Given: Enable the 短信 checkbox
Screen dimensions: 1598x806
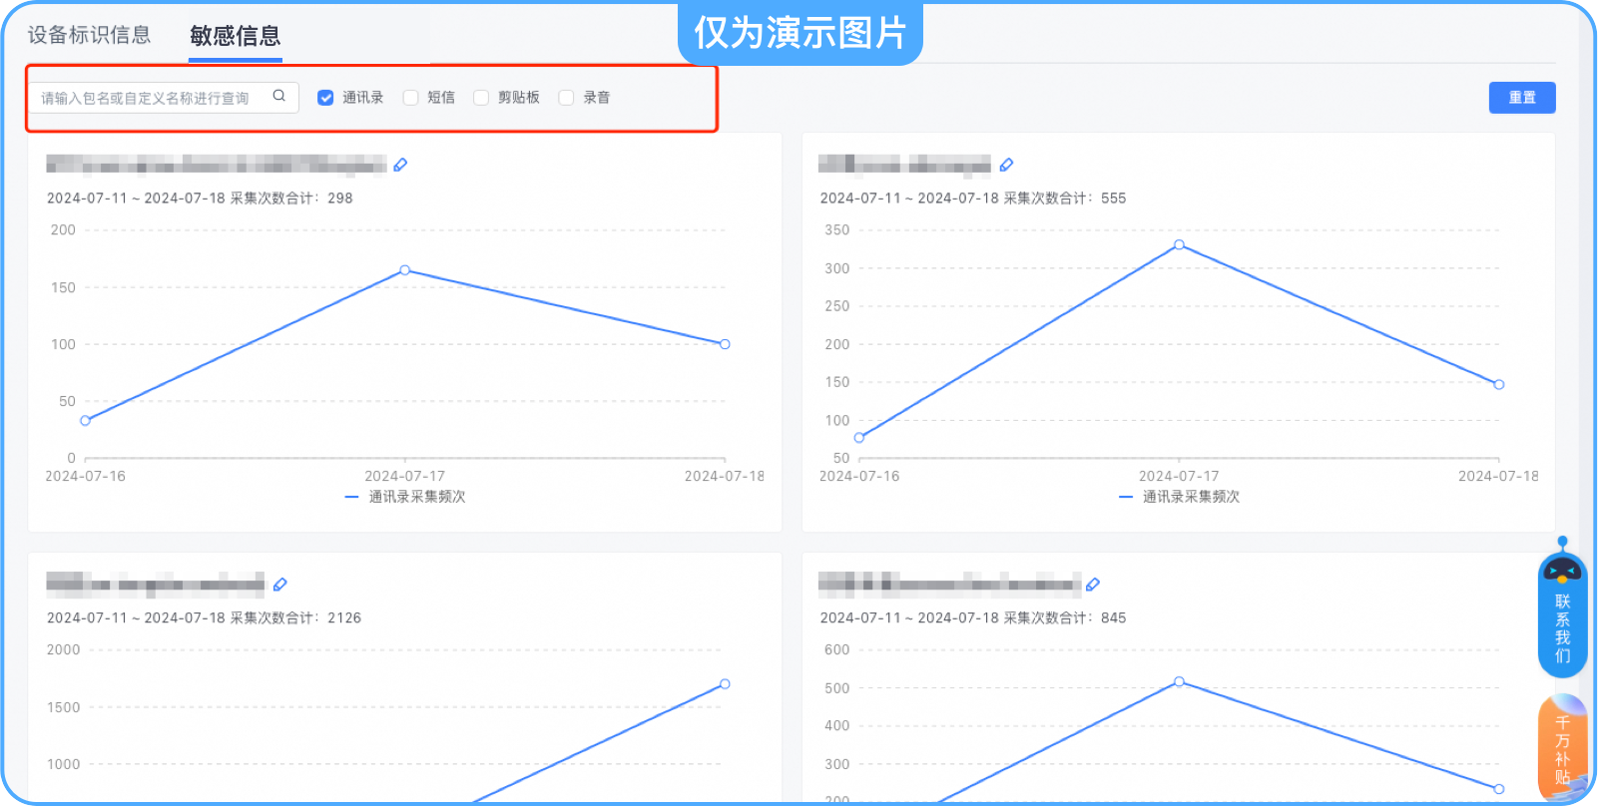Looking at the screenshot, I should [410, 98].
